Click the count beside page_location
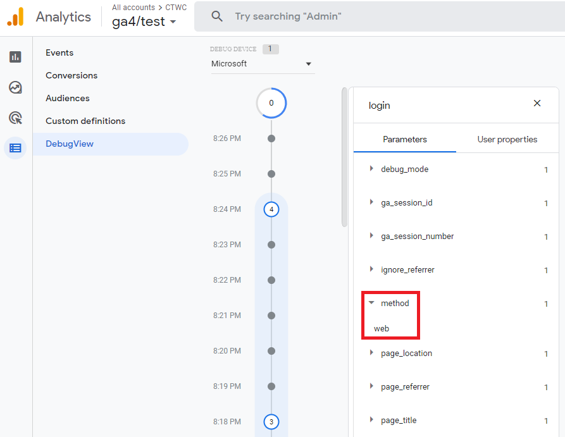The image size is (565, 437). (546, 354)
